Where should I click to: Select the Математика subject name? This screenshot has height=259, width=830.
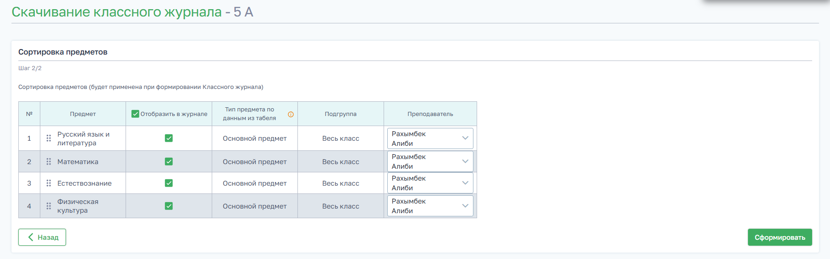[78, 162]
